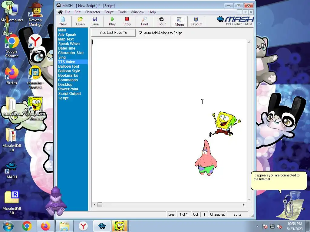Open the Help menu

coord(152,12)
